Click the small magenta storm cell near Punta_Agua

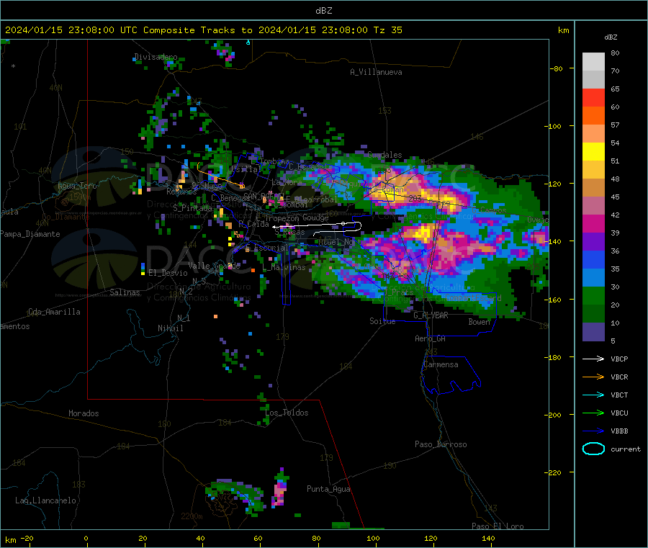(x=280, y=488)
